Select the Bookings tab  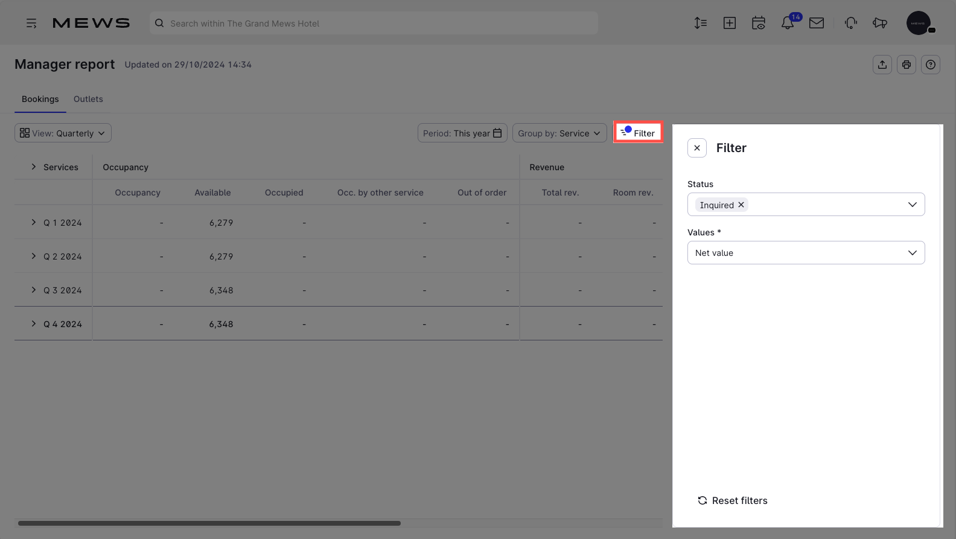[x=40, y=99]
